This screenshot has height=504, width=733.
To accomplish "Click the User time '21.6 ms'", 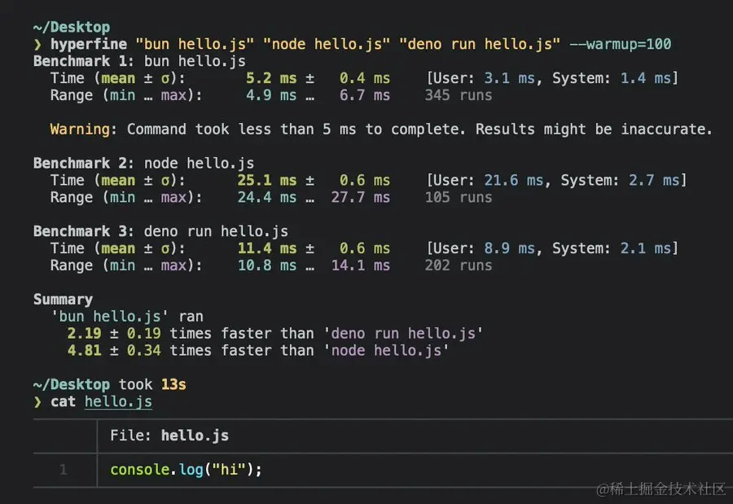I will point(513,181).
